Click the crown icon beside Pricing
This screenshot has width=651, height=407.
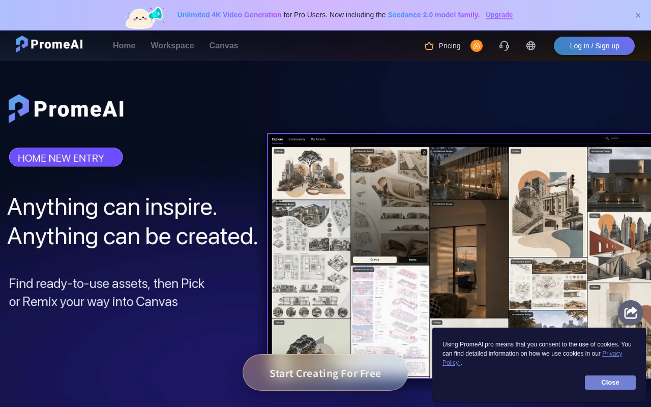click(x=429, y=46)
